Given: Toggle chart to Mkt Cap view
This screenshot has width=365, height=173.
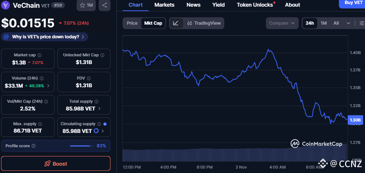Looking at the screenshot, I should coord(153,23).
